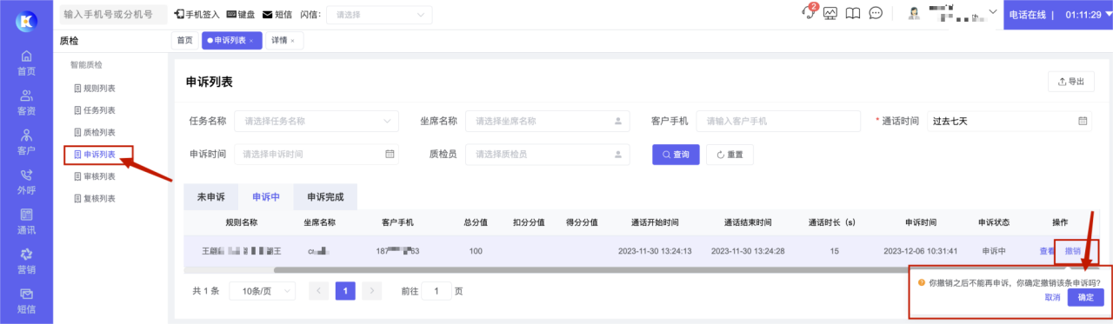The width and height of the screenshot is (1113, 324).
Task: Open 质检列表 in the side menu
Action: point(95,132)
